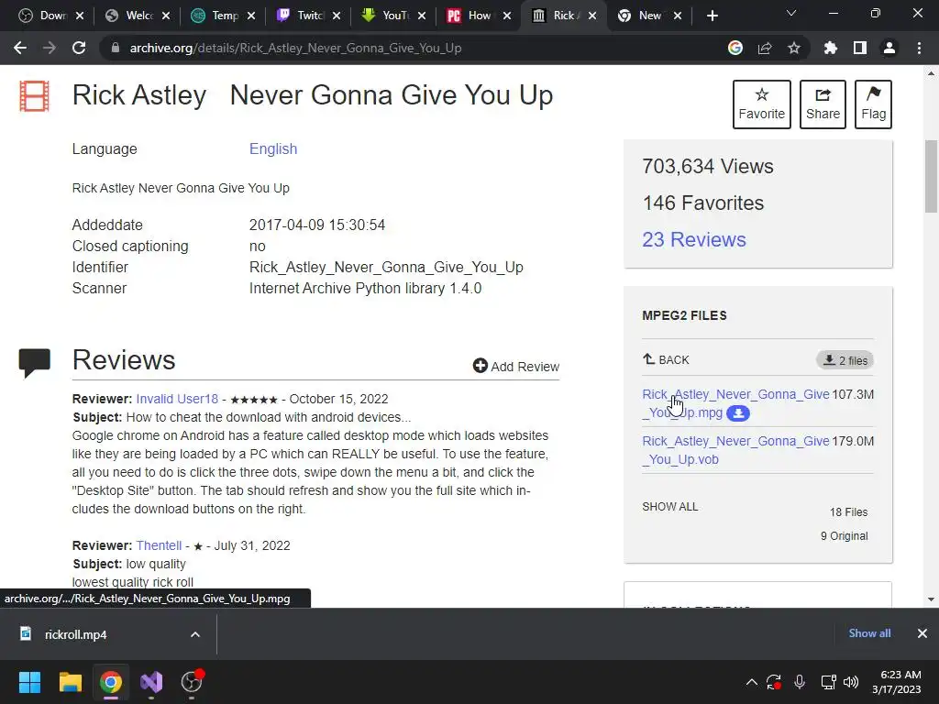Screen dimensions: 939x704
Task: Open the downloaded rickroll.mp4 file
Action: pyautogui.click(x=75, y=634)
